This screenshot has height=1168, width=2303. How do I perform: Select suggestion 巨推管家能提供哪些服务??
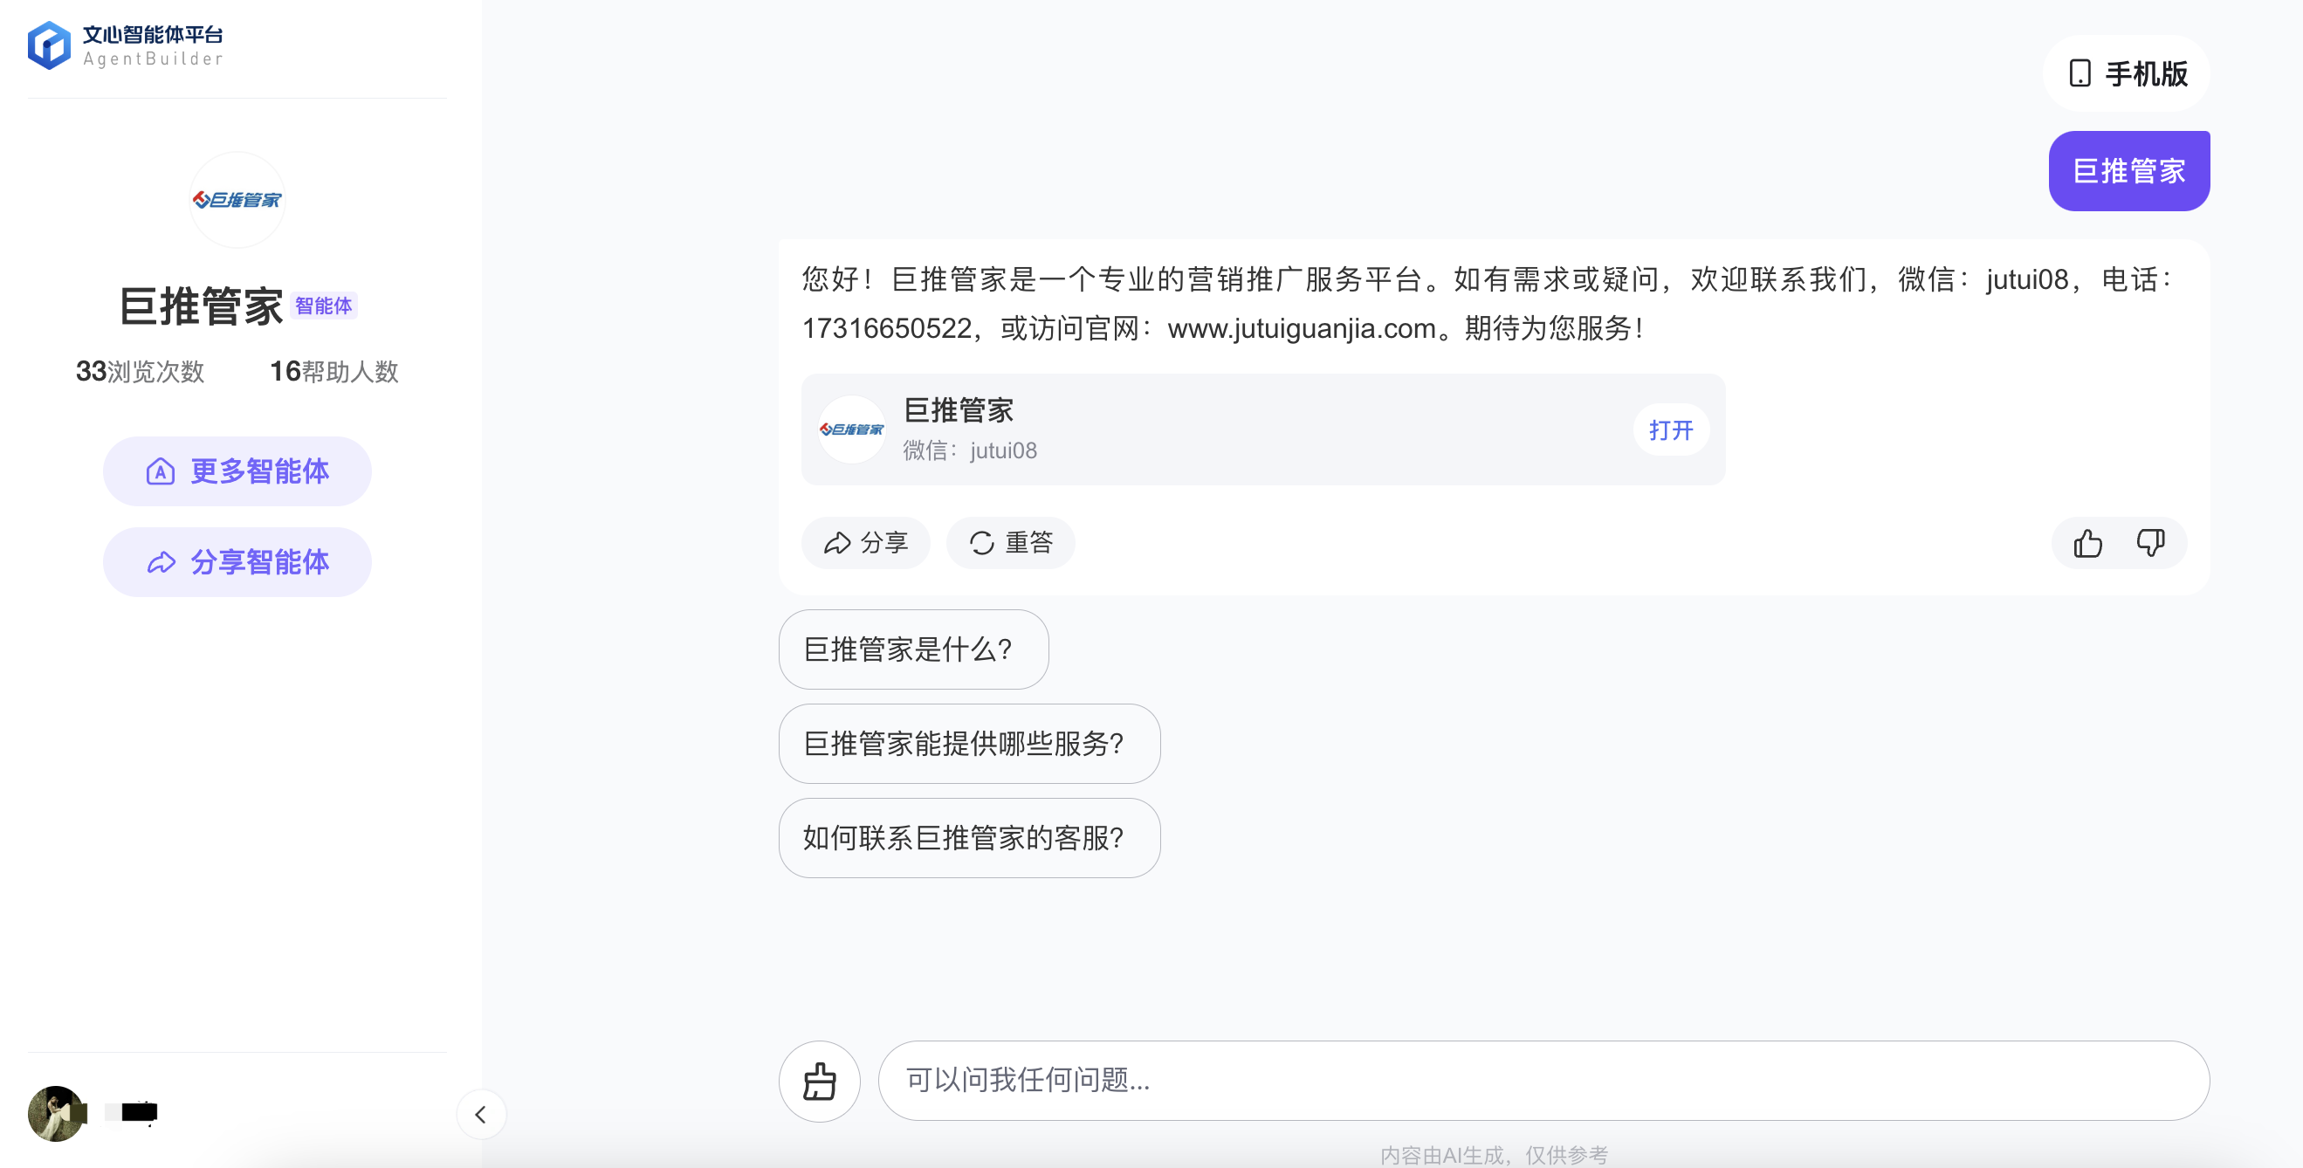[969, 744]
